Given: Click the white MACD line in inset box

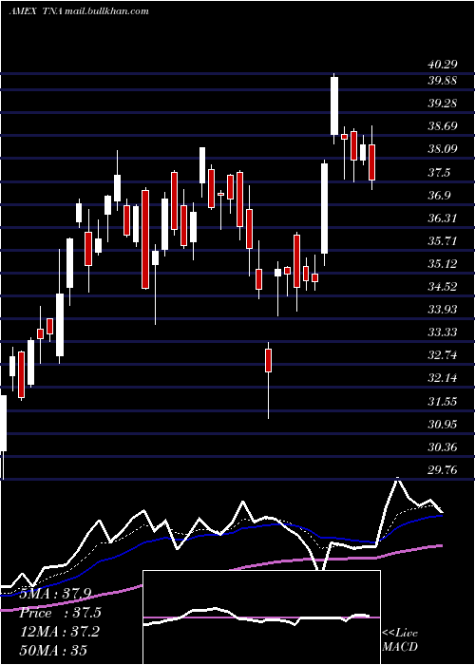Looking at the screenshot, I should click(x=258, y=617).
